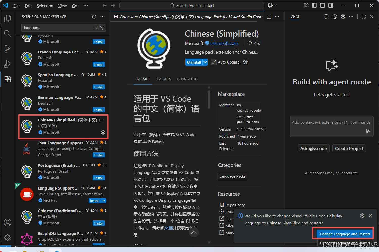Uninstall the Chinese (Simplified) extension
Screen dimensions: 379x252
(x=194, y=62)
